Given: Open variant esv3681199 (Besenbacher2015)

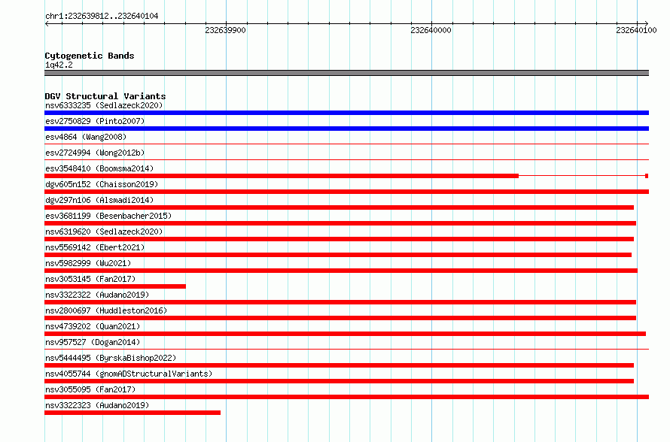Looking at the screenshot, I should click(x=108, y=216).
